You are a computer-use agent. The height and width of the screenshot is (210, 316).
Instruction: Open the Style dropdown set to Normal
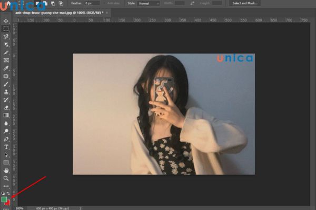tap(149, 4)
